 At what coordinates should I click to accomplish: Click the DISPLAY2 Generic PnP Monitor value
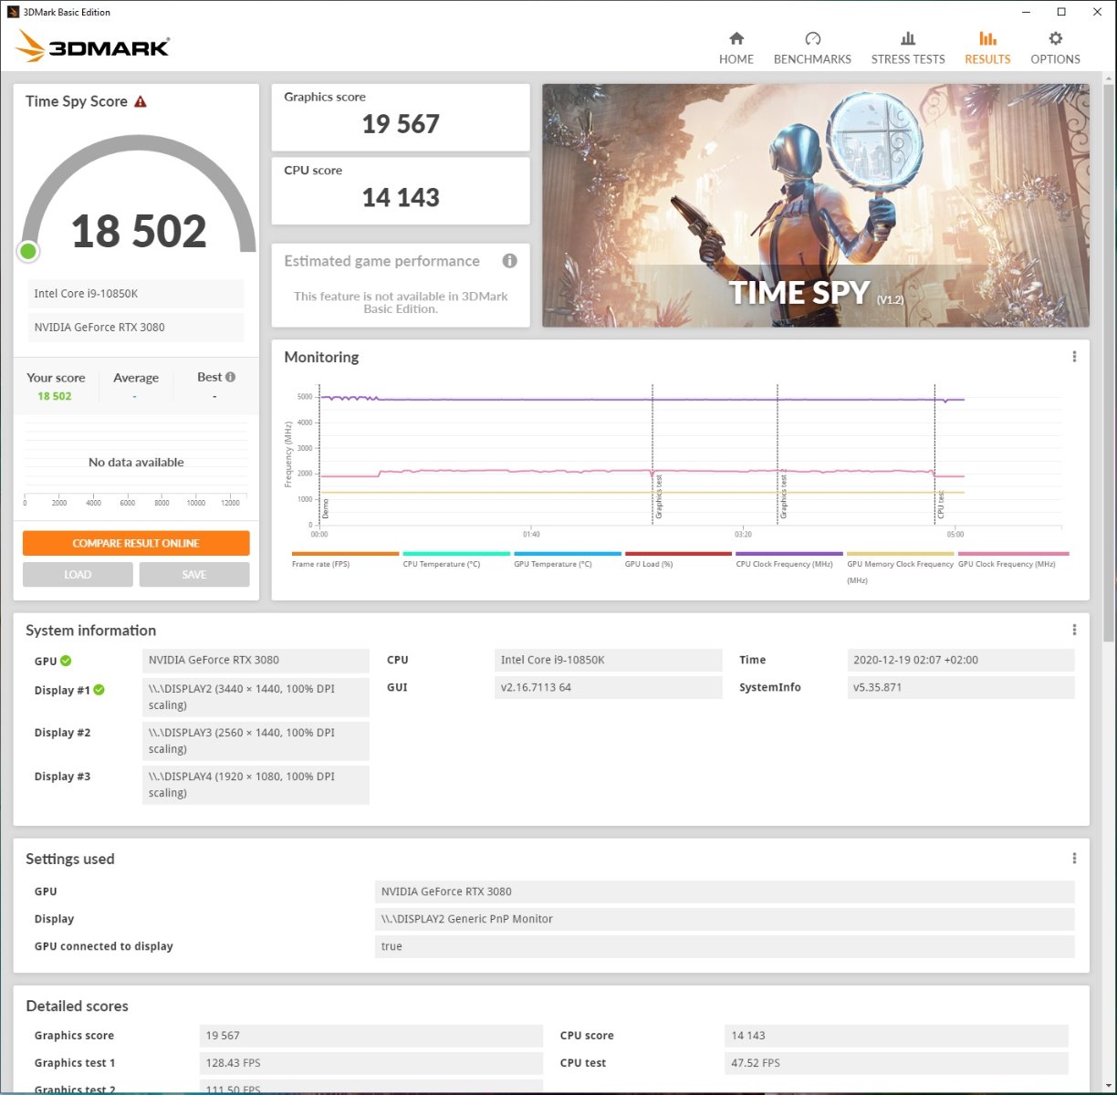pos(725,919)
